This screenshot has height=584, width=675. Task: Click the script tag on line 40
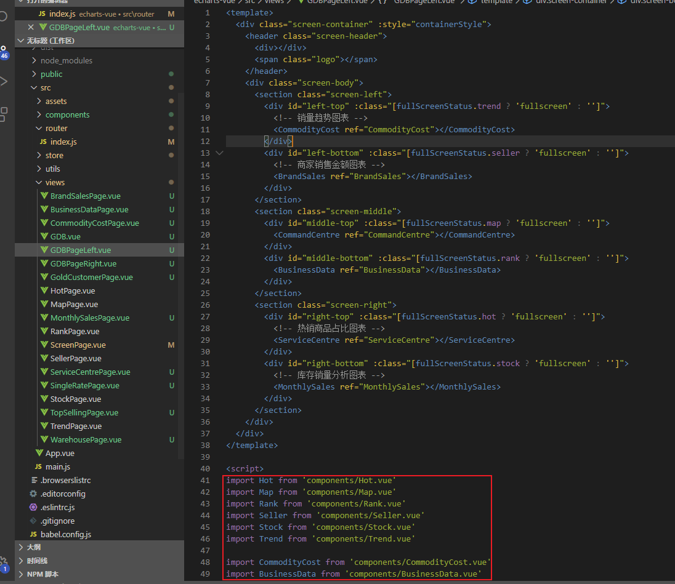pos(245,469)
